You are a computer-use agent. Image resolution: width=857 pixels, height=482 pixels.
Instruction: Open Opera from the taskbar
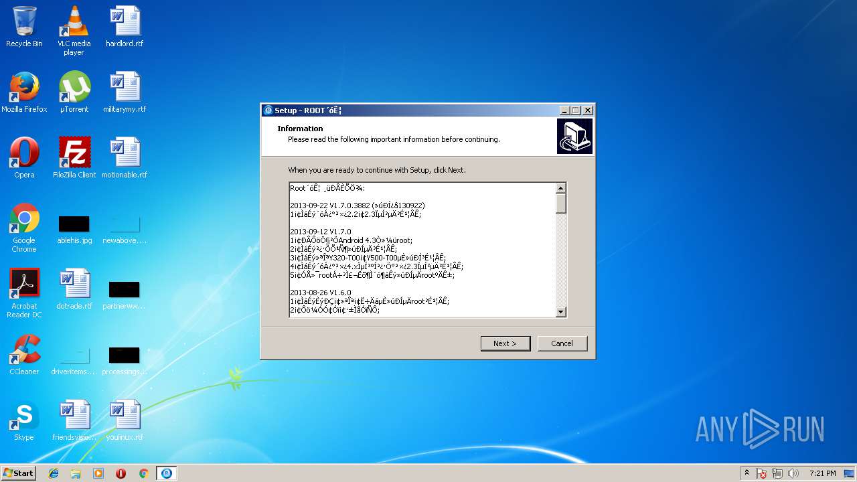click(121, 473)
